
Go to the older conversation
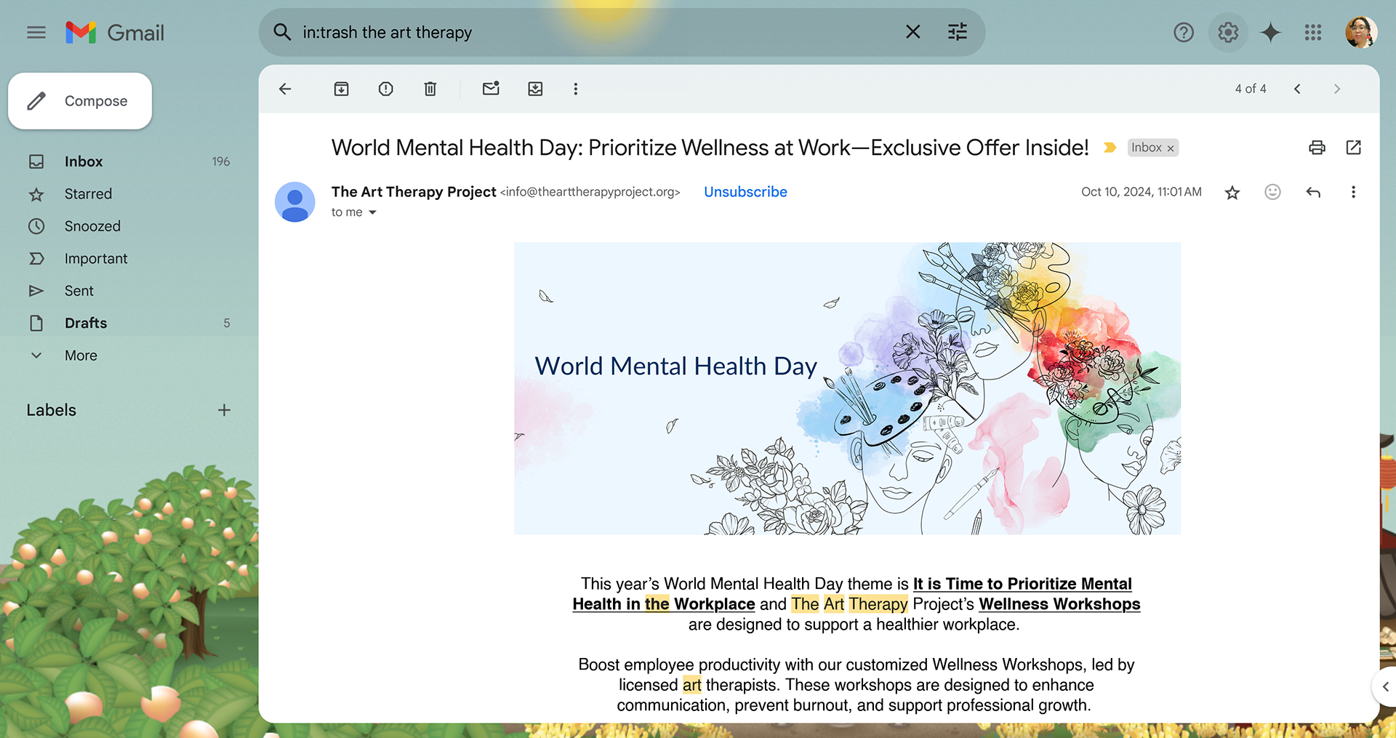[x=1337, y=89]
